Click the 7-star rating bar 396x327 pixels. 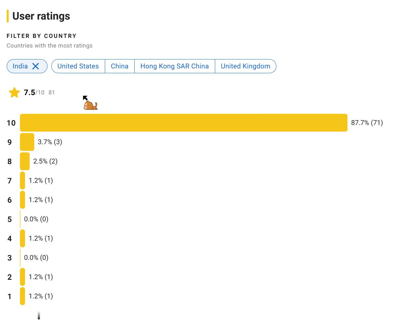tap(22, 181)
